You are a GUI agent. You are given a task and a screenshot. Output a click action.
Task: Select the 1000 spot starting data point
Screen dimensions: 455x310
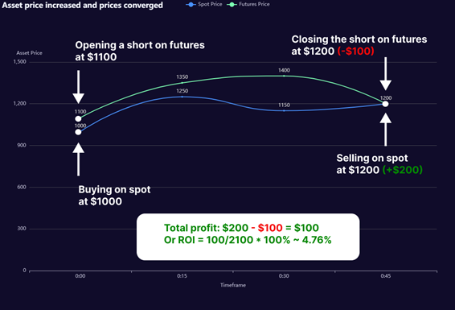pyautogui.click(x=78, y=132)
